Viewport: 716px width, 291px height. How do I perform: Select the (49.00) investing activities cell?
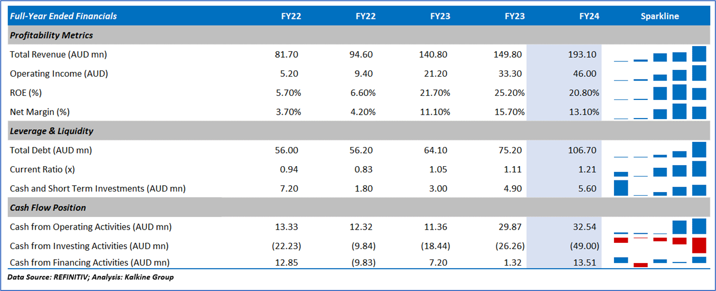584,246
